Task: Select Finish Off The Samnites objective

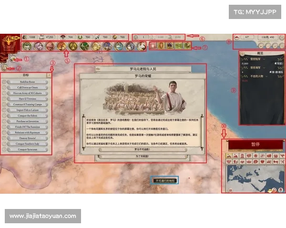Action: (x=27, y=127)
